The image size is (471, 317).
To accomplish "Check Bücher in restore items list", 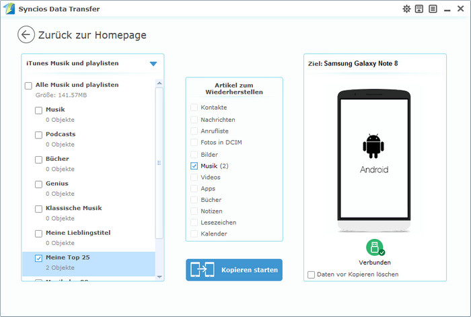I will 194,200.
